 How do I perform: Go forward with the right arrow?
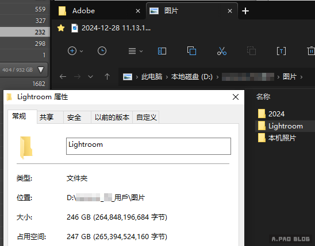[77, 76]
